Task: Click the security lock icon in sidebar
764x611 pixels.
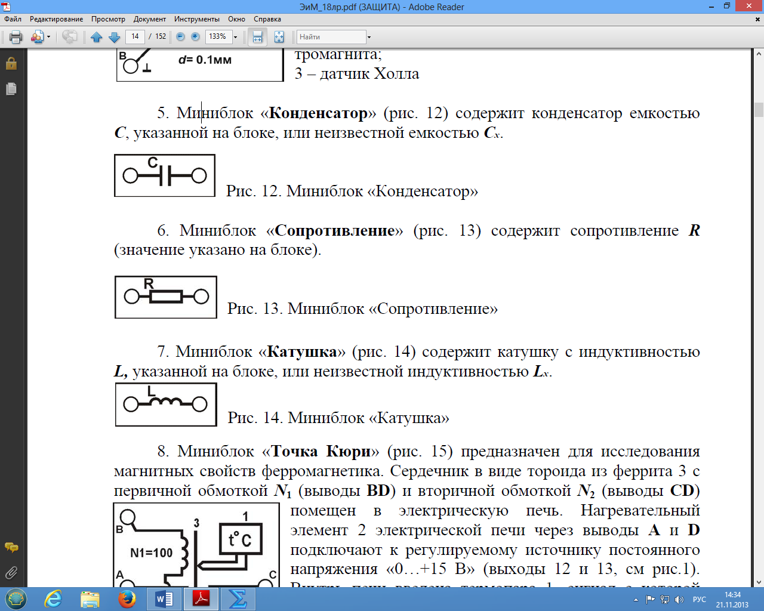Action: coord(11,63)
